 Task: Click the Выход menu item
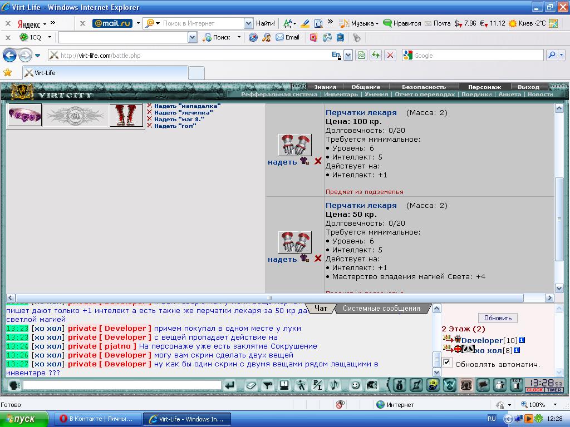click(x=528, y=87)
